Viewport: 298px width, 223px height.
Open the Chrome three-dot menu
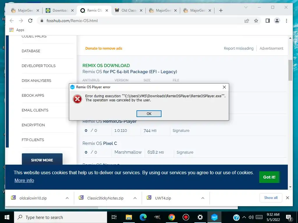(286, 21)
